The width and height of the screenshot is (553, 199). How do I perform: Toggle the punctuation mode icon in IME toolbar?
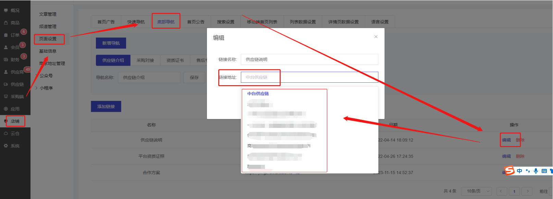point(528,171)
